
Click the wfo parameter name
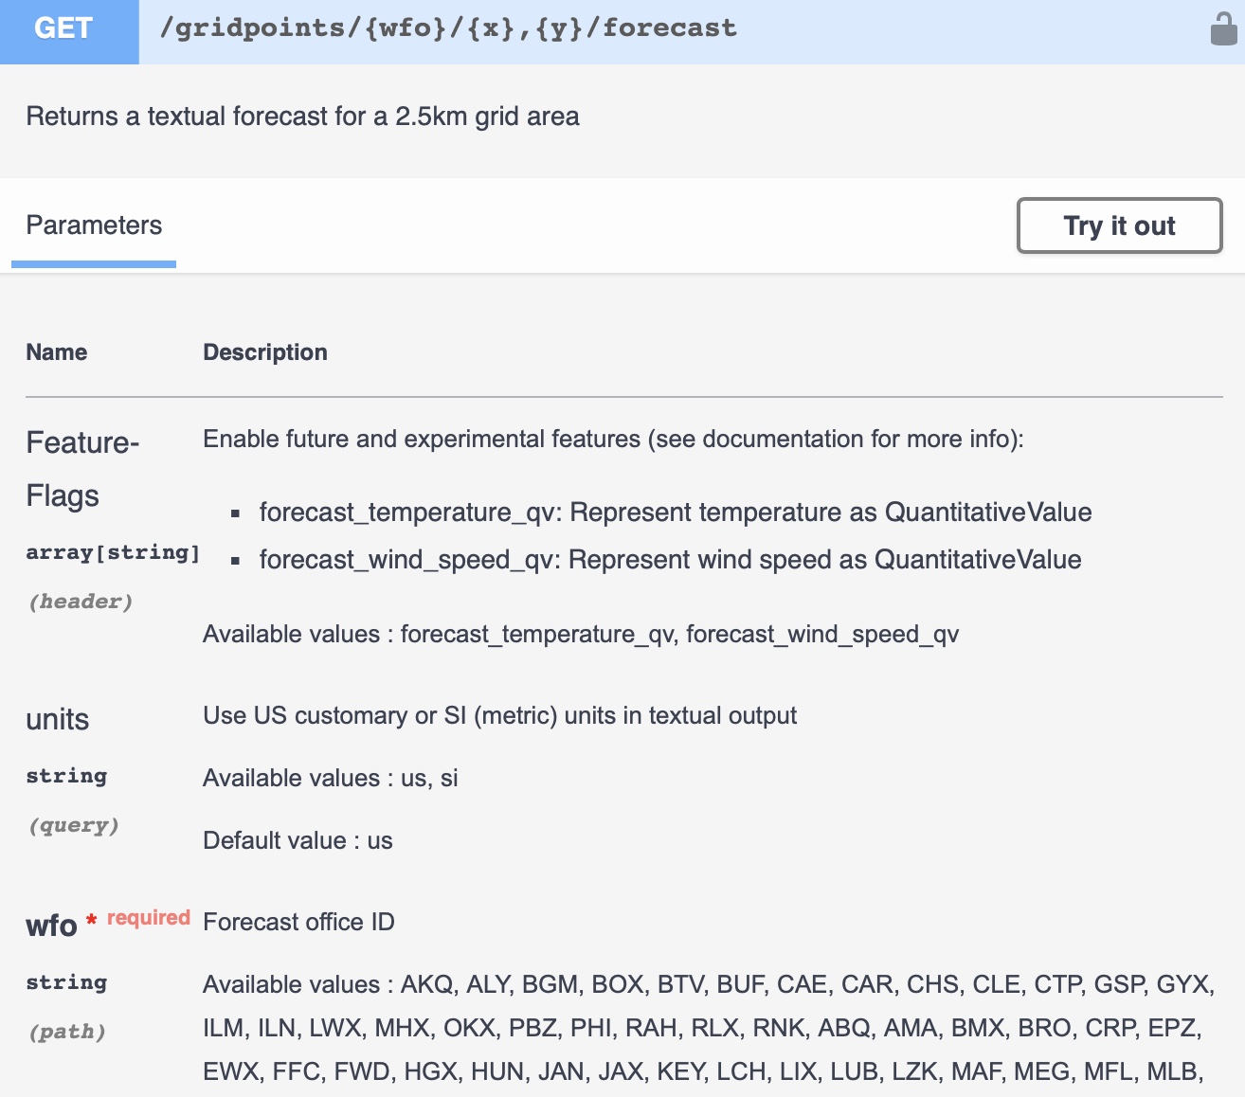click(x=51, y=926)
